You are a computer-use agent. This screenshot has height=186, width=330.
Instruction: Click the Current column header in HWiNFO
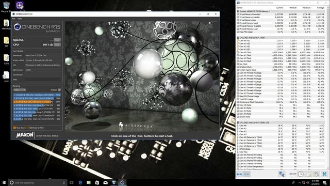click(x=279, y=8)
